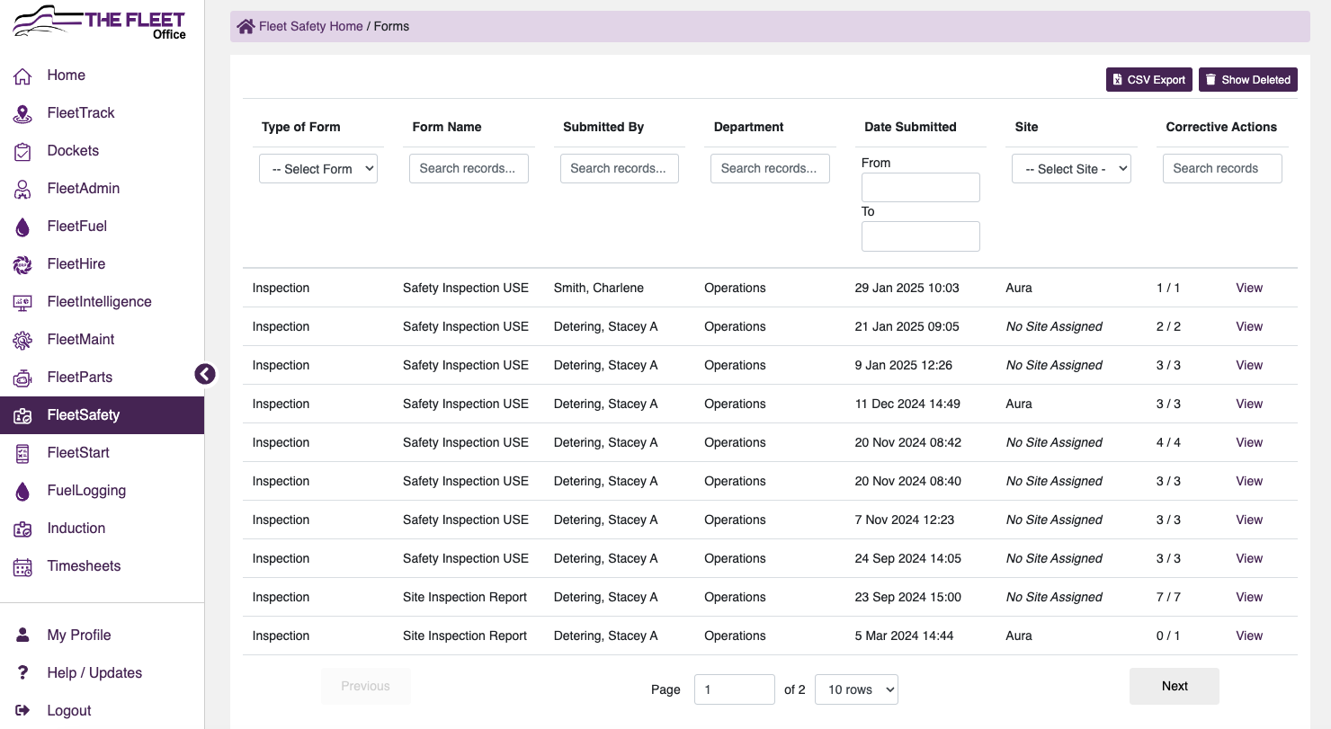Click the FleetMaint gear icon
This screenshot has height=729, width=1331.
[x=23, y=340]
